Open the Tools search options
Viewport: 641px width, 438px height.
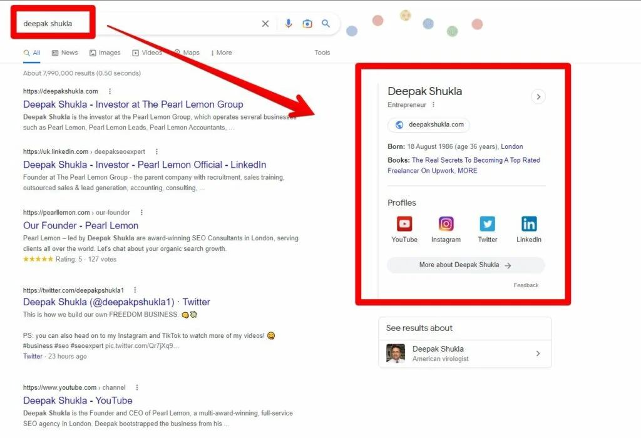(322, 53)
